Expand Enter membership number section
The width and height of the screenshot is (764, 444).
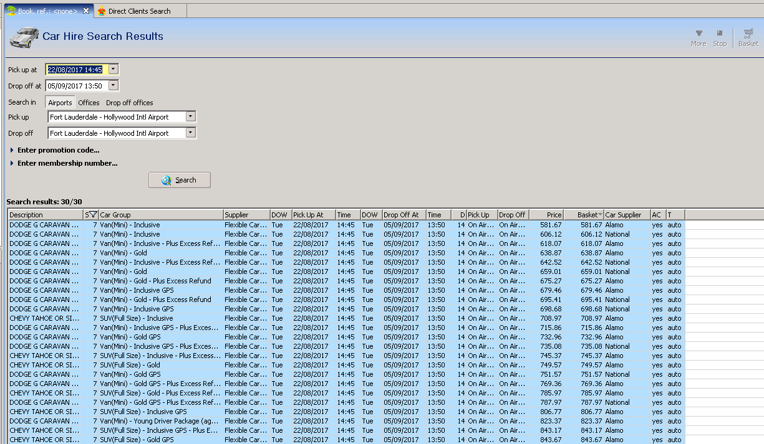[x=12, y=163]
